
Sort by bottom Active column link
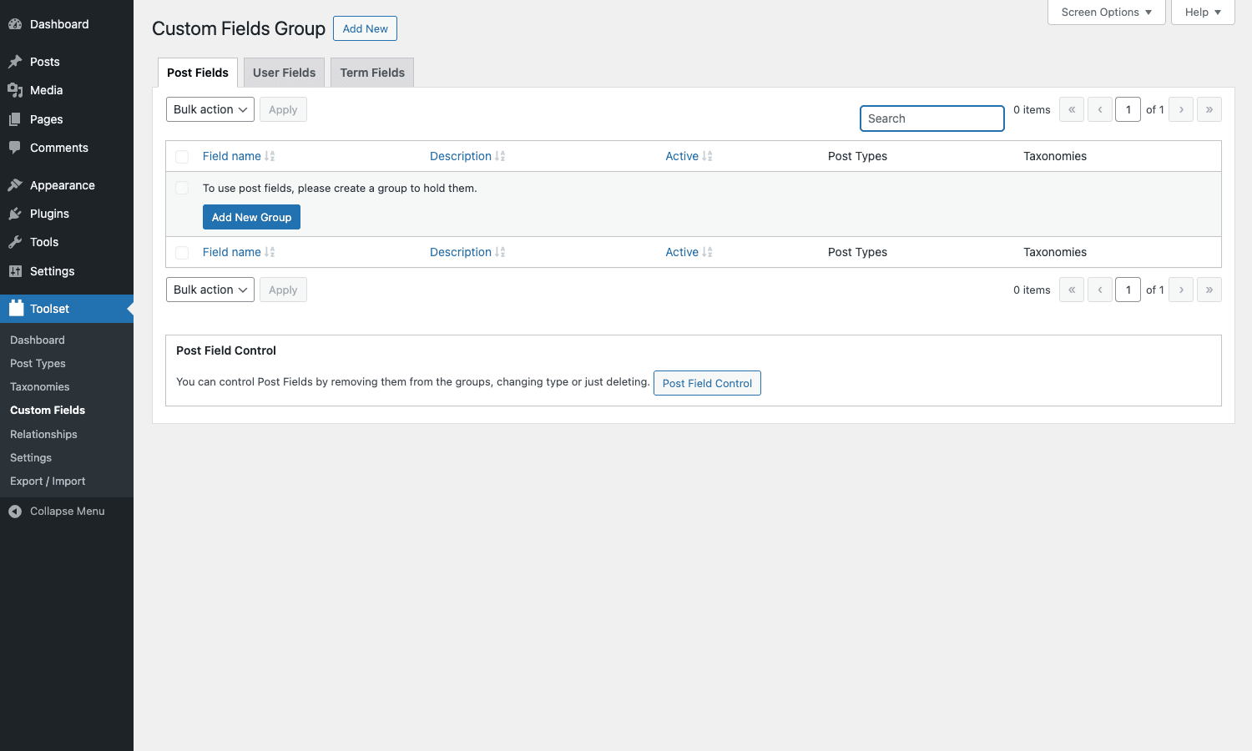(682, 252)
